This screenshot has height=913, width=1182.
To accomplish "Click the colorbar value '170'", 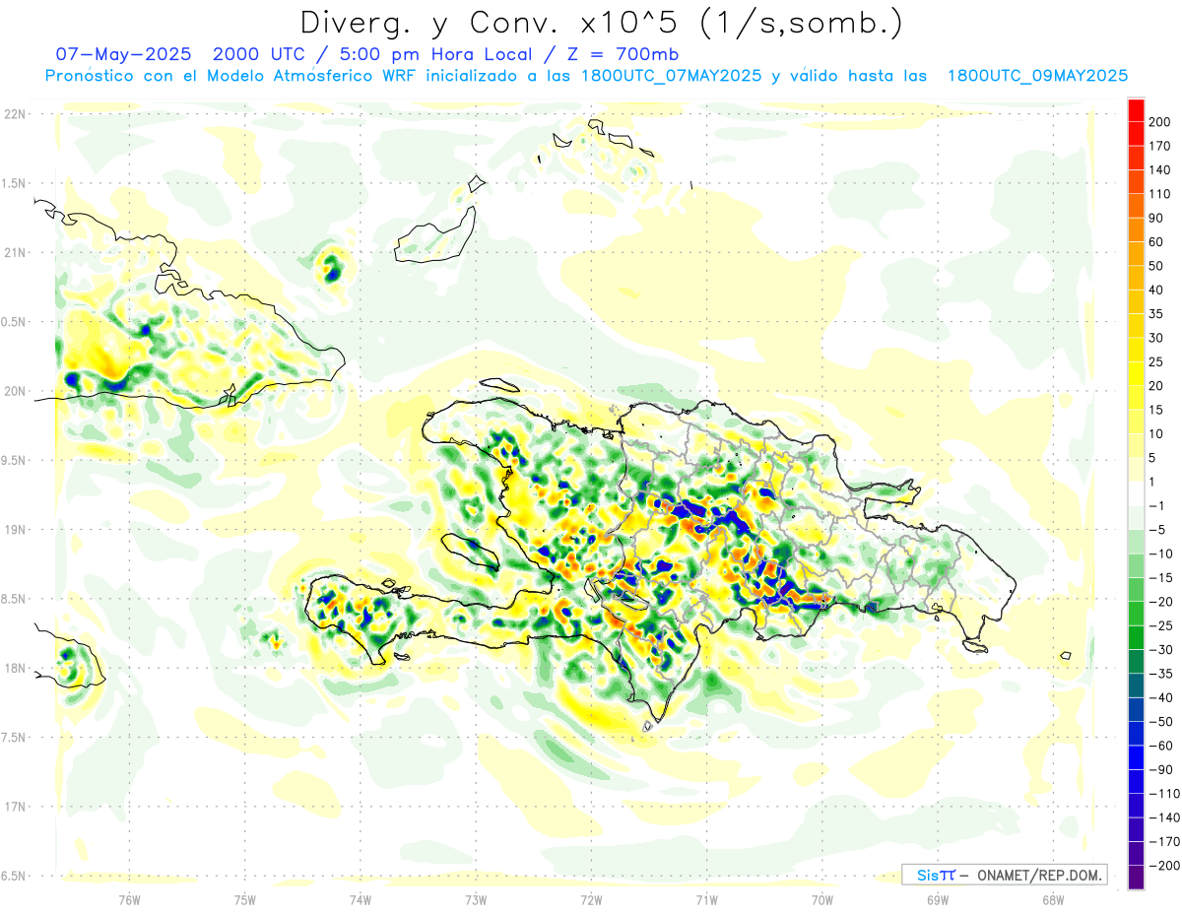I will (1159, 146).
